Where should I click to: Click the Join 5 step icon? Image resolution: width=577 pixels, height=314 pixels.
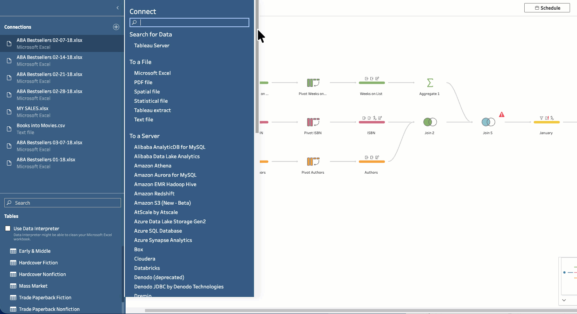pyautogui.click(x=488, y=122)
